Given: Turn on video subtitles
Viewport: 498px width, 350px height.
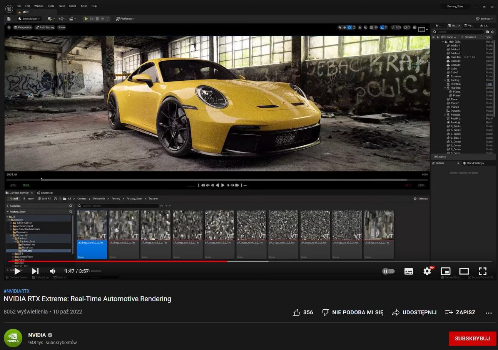Looking at the screenshot, I should click(x=408, y=271).
